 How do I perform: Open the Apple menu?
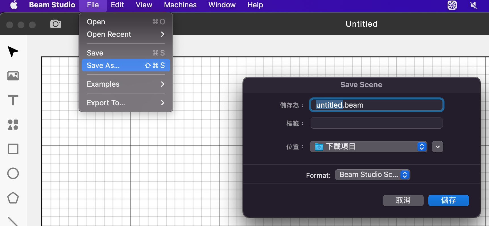[x=14, y=5]
